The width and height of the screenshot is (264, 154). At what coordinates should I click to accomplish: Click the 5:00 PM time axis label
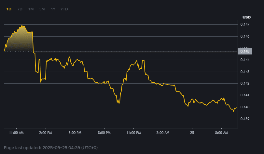(x=75, y=133)
